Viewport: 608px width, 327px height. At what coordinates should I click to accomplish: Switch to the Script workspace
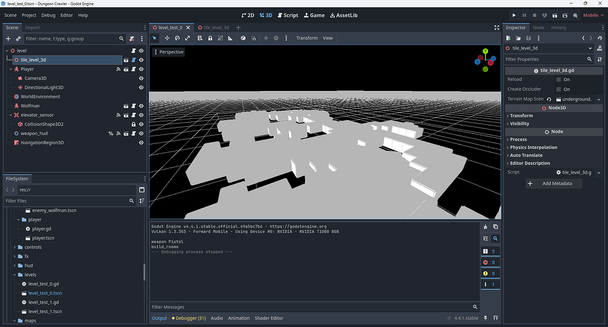point(288,15)
